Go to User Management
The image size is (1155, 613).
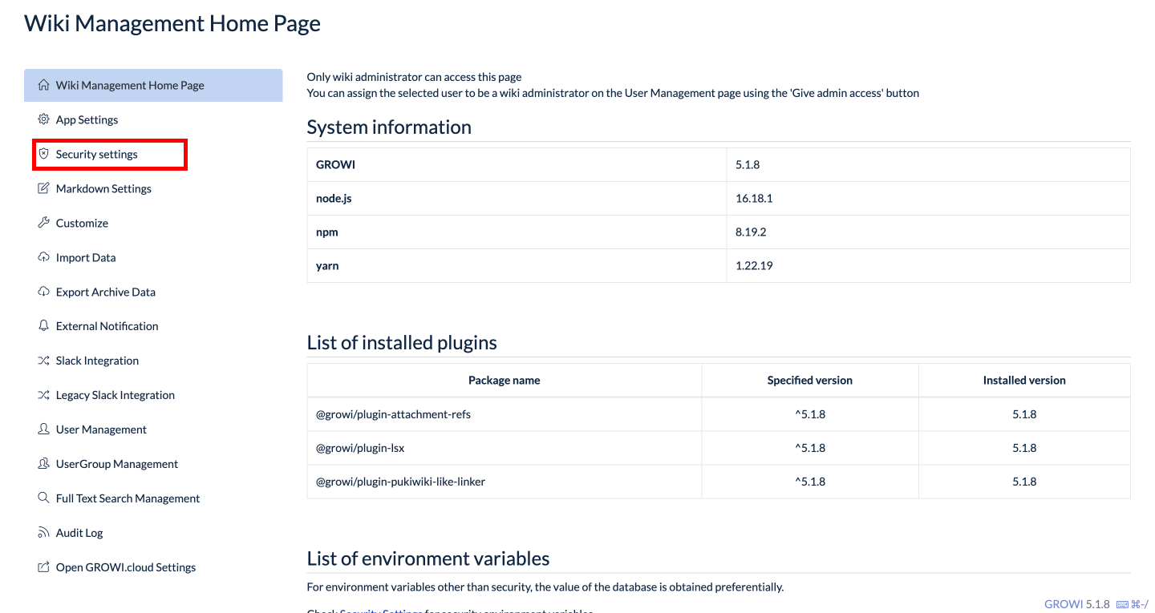click(x=101, y=430)
